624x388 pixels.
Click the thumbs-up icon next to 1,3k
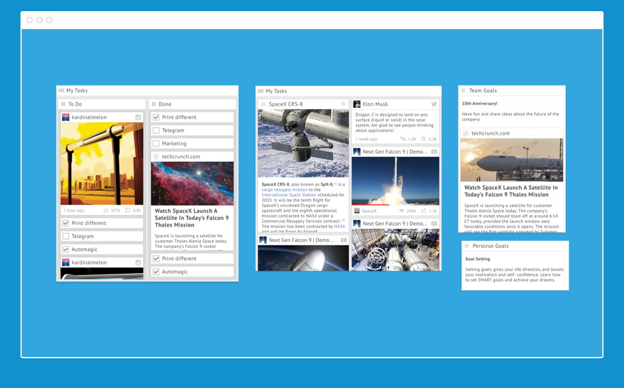[424, 211]
